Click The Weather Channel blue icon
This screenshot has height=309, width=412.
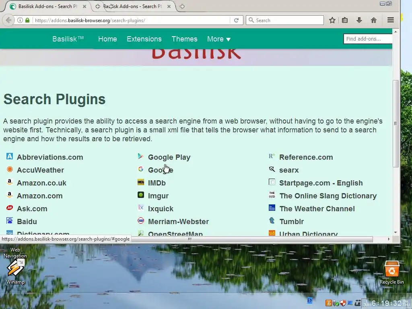coord(272,208)
